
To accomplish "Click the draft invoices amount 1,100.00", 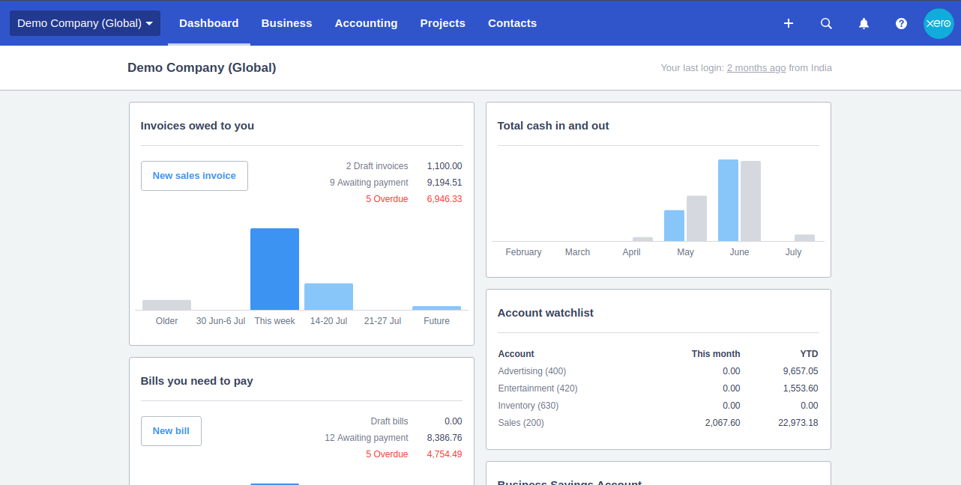I will click(445, 166).
